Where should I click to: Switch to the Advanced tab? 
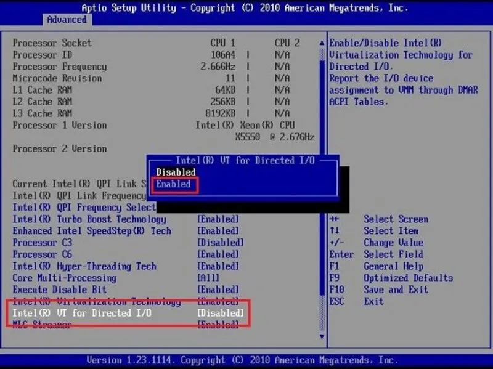[67, 20]
